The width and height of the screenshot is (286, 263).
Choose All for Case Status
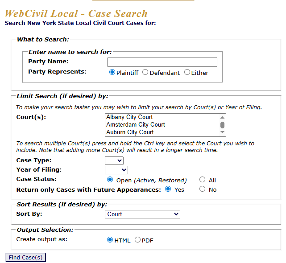tap(203, 180)
